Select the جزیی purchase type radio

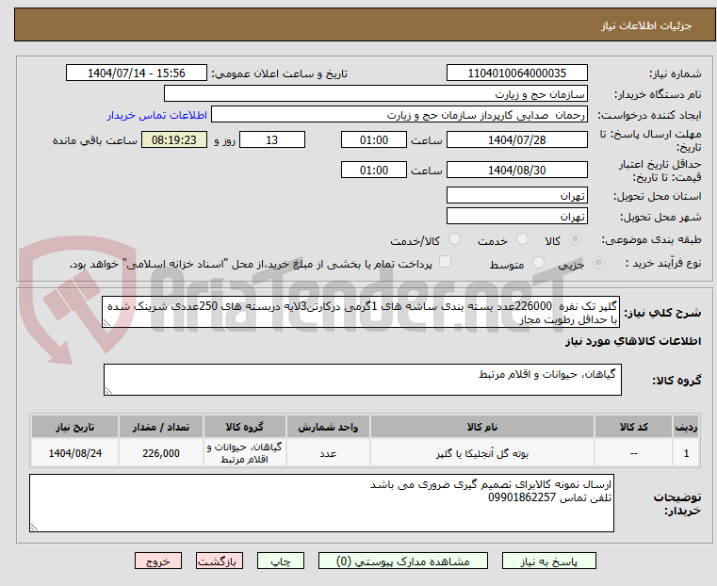pos(598,262)
